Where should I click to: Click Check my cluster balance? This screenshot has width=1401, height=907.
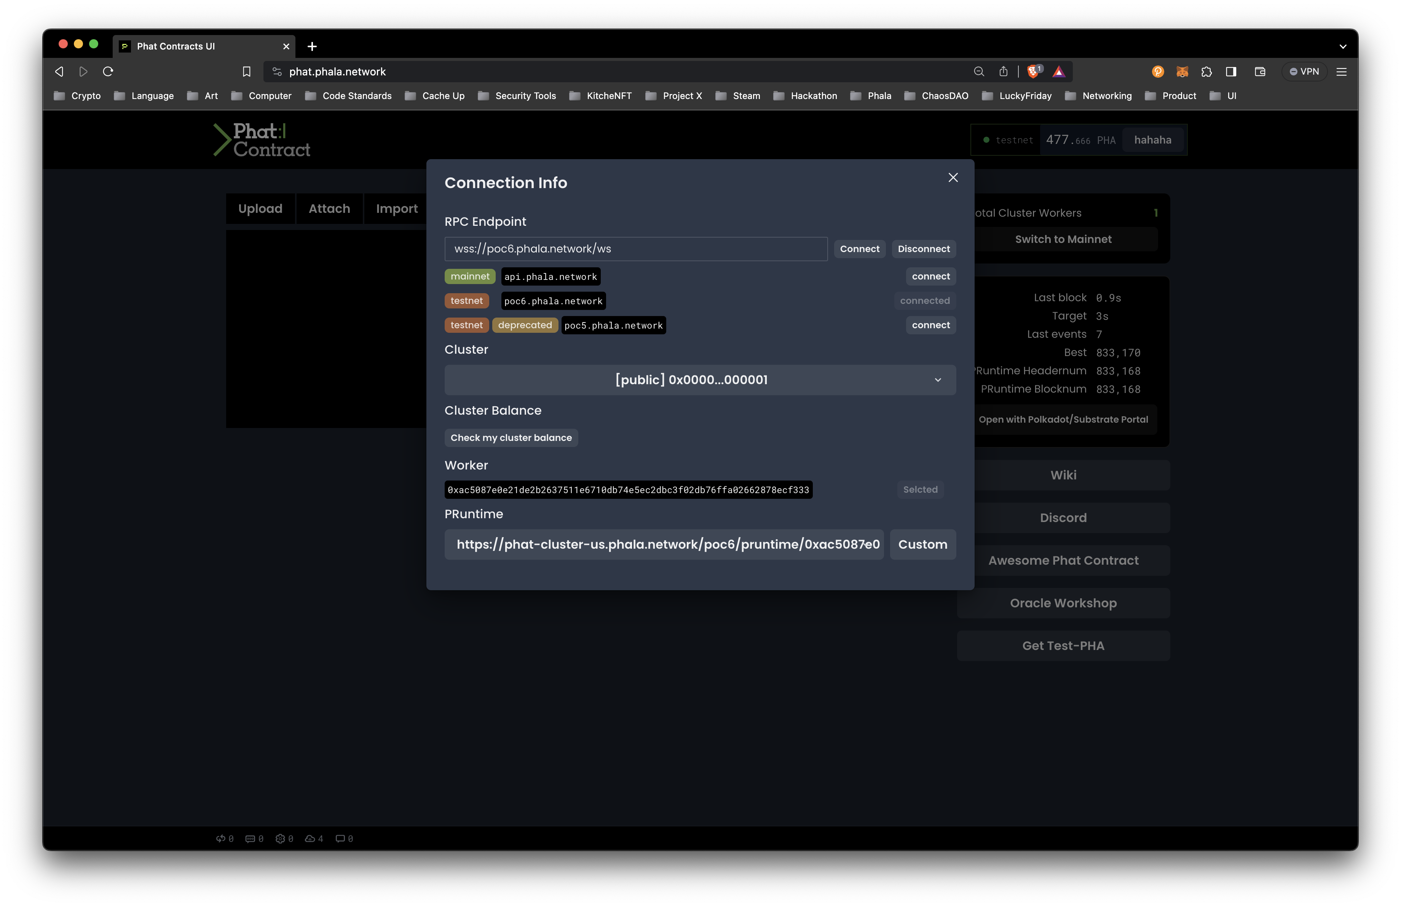pyautogui.click(x=511, y=438)
